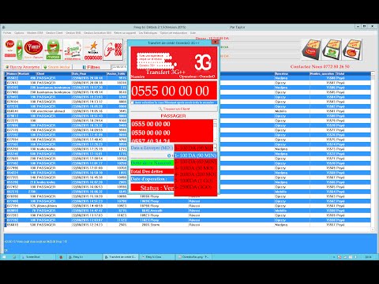This screenshot has height=284, width=379.
Task: Click the red icon in the taskbar
Action: tap(61, 257)
